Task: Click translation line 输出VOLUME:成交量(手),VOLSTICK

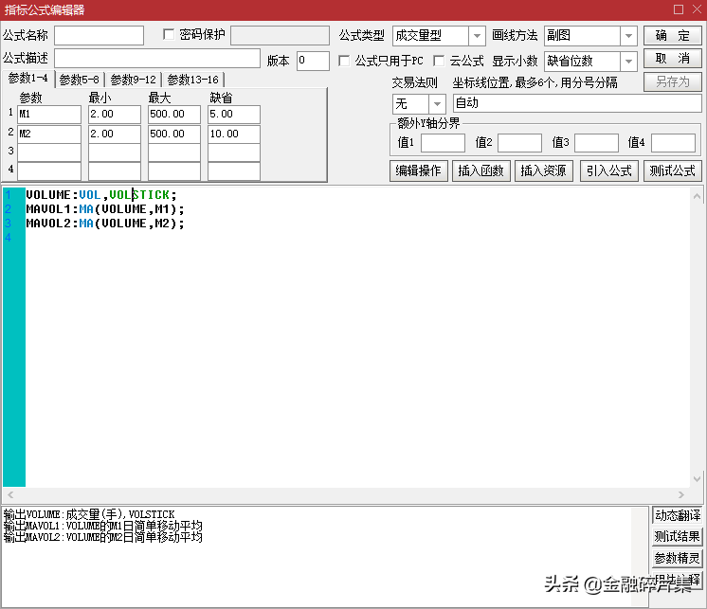Action: click(89, 514)
